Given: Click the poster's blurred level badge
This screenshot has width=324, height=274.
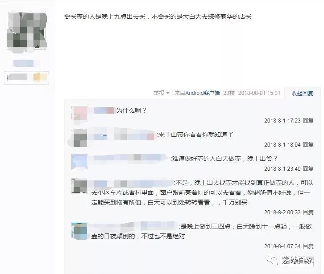Looking at the screenshot, I should click(x=26, y=78).
